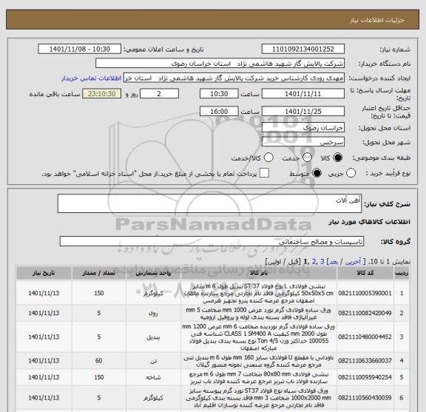Image resolution: width=426 pixels, height=412 pixels.
Task: Click item code 0821110095940254
Action: pyautogui.click(x=365, y=377)
